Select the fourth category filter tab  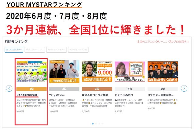tap(78, 50)
